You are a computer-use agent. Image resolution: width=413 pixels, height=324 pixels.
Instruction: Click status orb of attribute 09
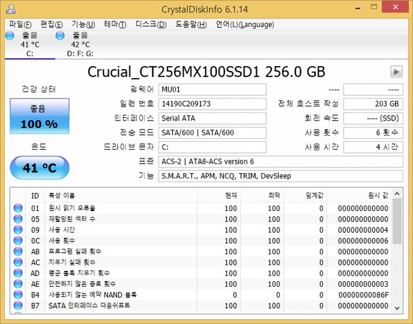pyautogui.click(x=18, y=230)
